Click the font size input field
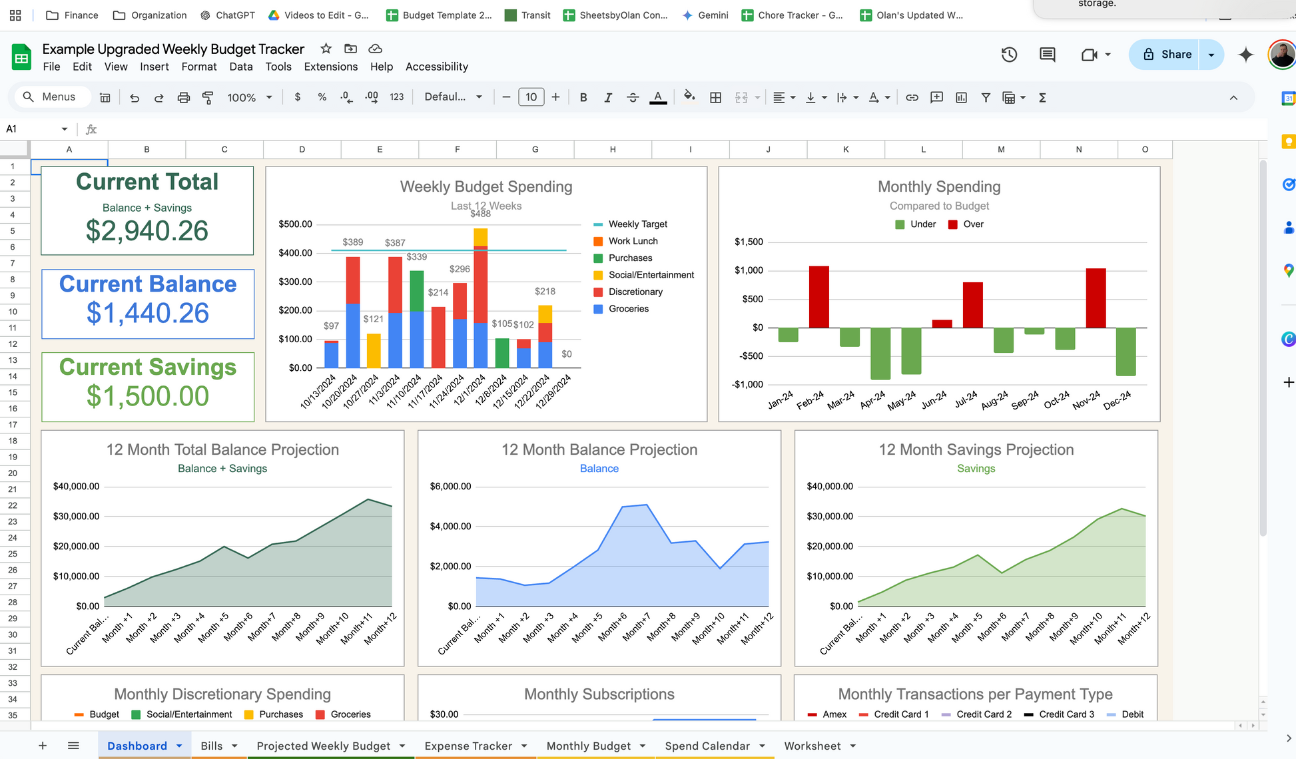The width and height of the screenshot is (1296, 759). 531,97
